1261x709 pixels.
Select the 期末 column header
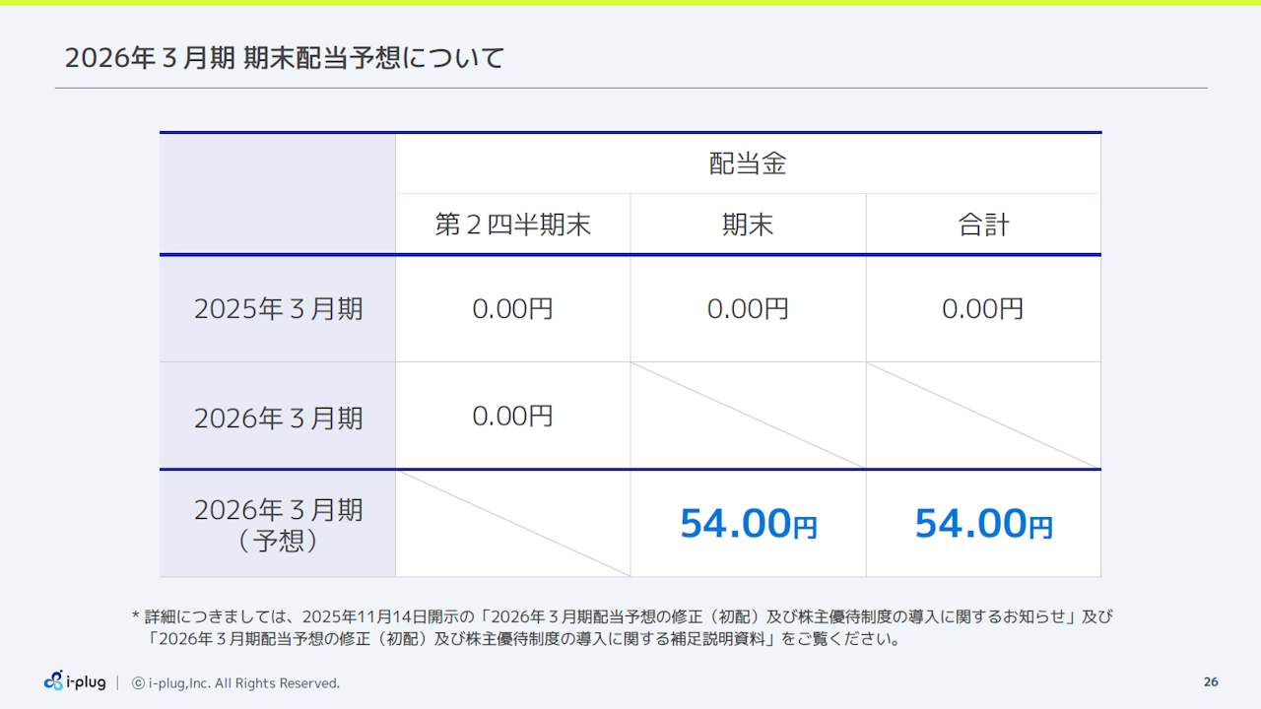tap(747, 224)
